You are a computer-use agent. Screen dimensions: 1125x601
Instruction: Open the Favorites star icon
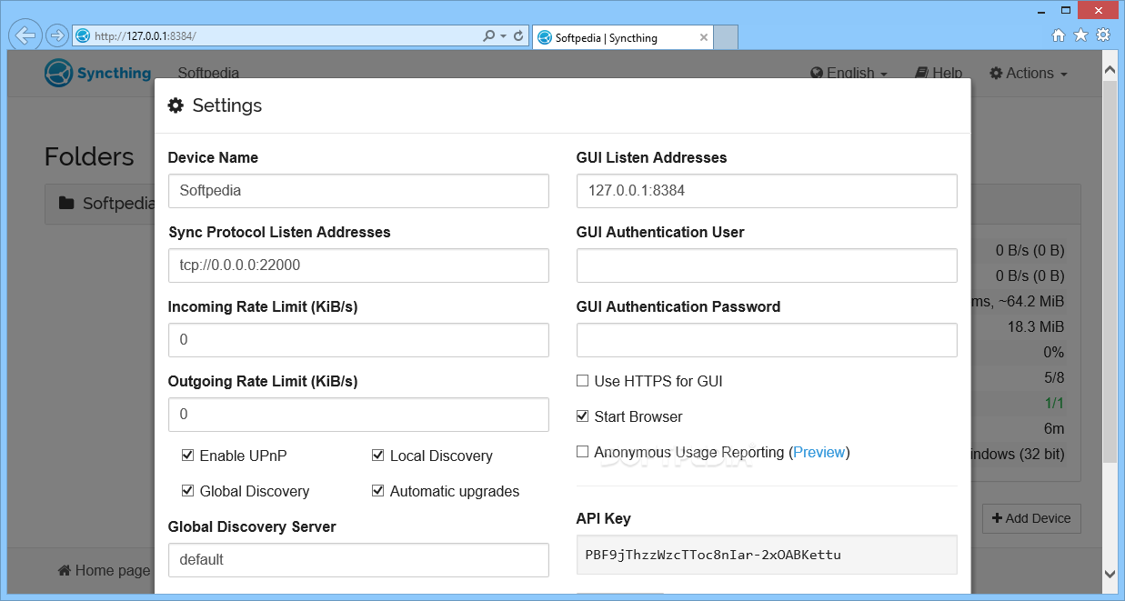tap(1080, 35)
